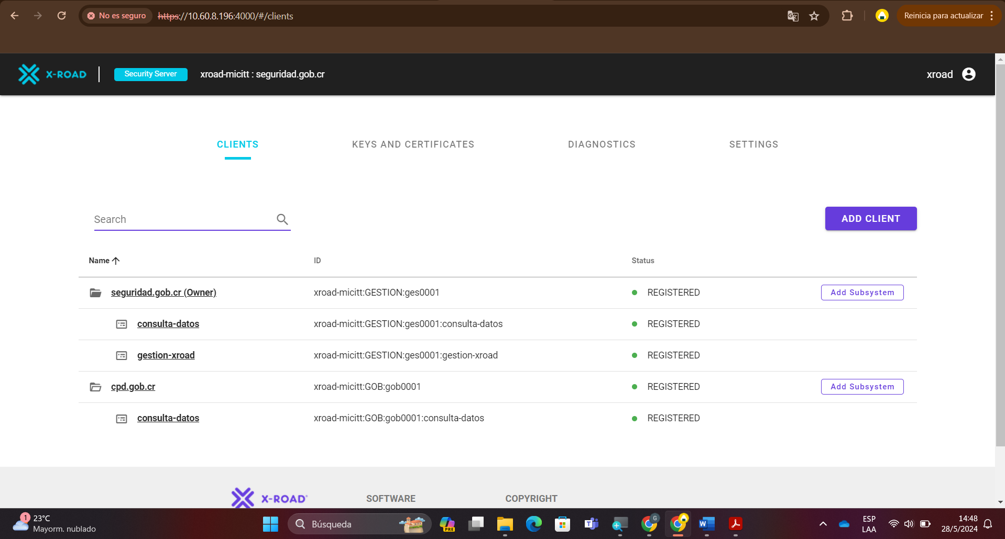Click the Windows Búsqueda search box
The image size is (1005, 539).
(x=359, y=524)
